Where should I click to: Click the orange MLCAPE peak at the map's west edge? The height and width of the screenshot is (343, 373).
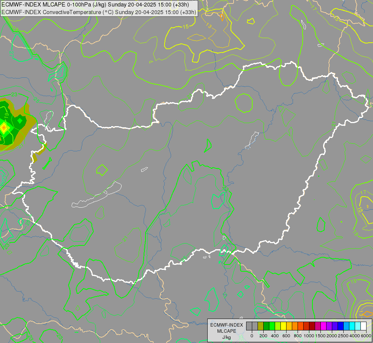[x=3, y=128]
